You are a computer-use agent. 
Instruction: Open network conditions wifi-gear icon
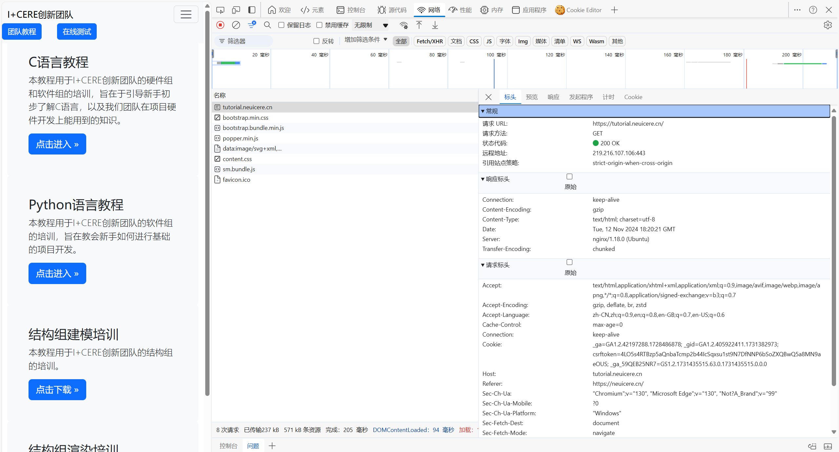404,25
